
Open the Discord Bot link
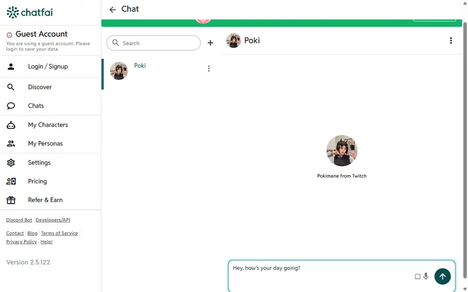pos(19,220)
